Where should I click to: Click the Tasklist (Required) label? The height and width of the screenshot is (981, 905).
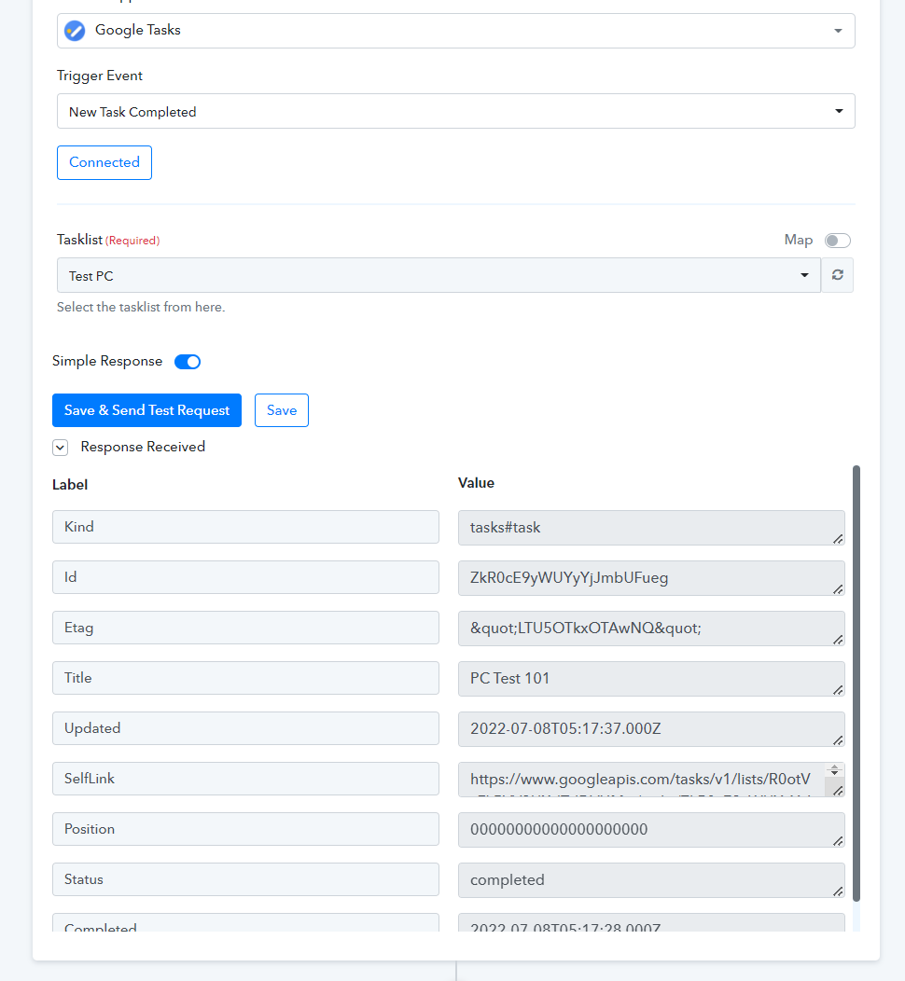point(108,240)
